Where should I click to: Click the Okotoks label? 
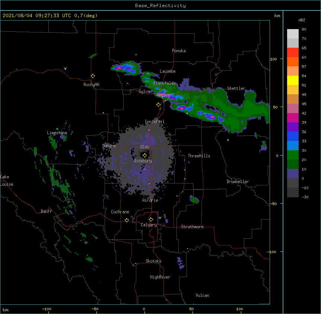tap(153, 261)
